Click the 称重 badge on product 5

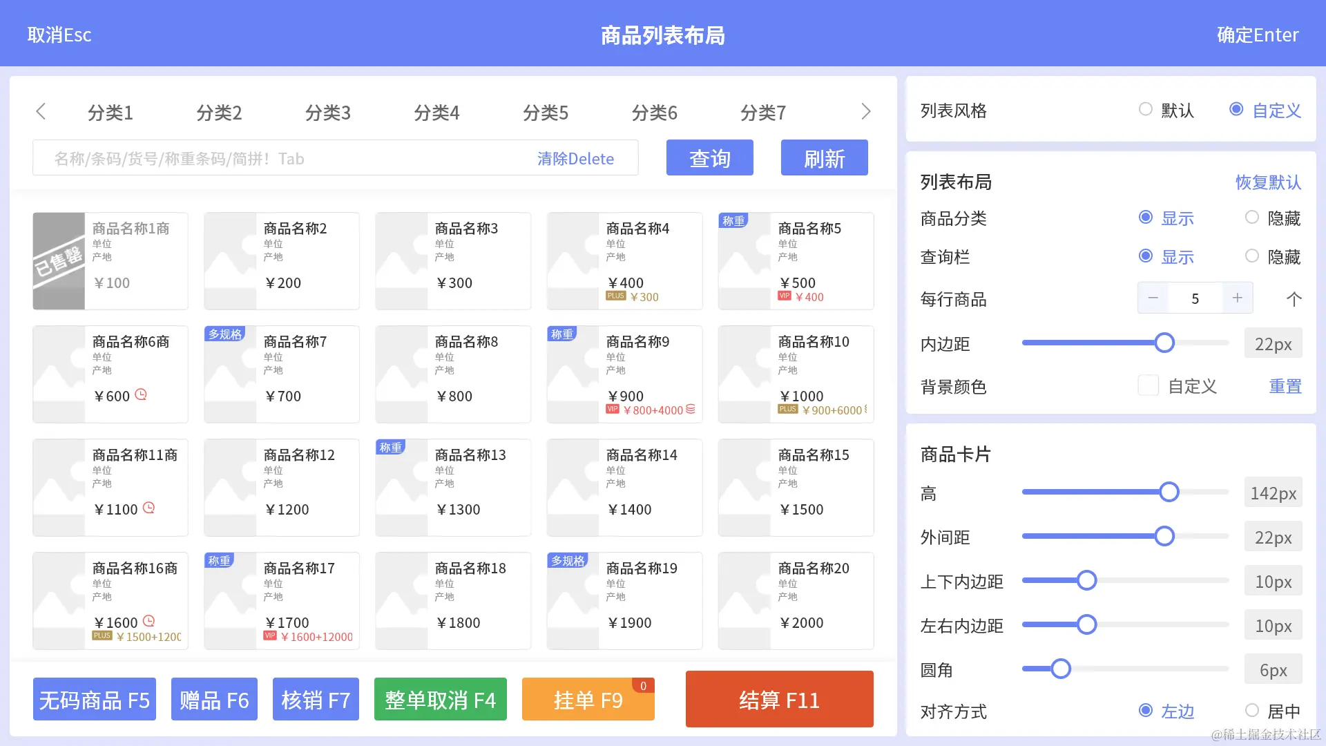[733, 220]
